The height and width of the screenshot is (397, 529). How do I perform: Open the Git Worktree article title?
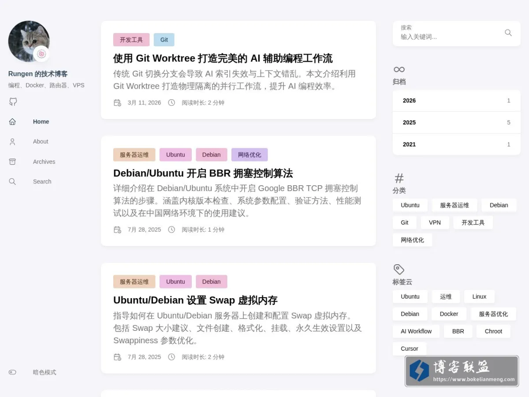tap(223, 58)
